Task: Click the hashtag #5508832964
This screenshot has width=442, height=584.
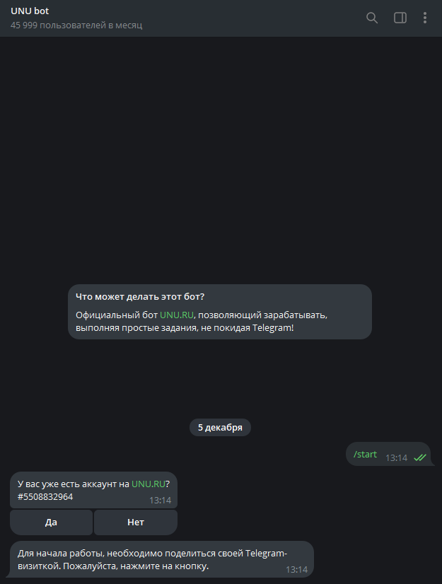Action: (x=45, y=497)
